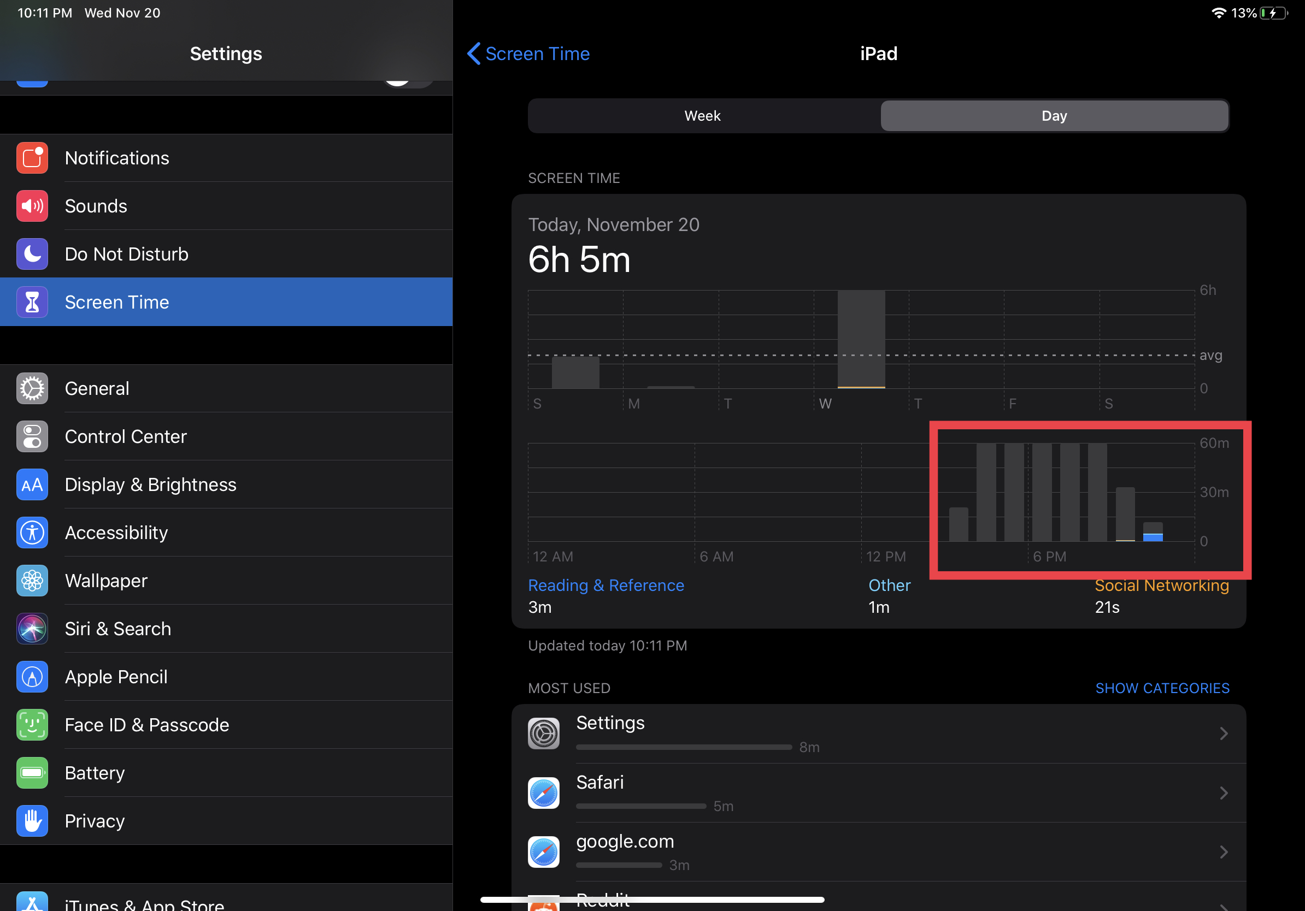The height and width of the screenshot is (911, 1305).
Task: Open Siri & Search settings
Action: (226, 629)
